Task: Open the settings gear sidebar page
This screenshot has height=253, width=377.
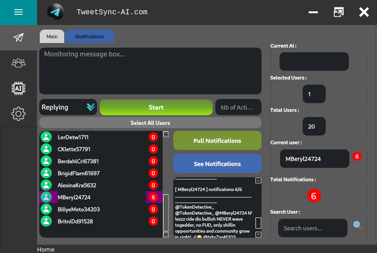Action: click(x=18, y=114)
